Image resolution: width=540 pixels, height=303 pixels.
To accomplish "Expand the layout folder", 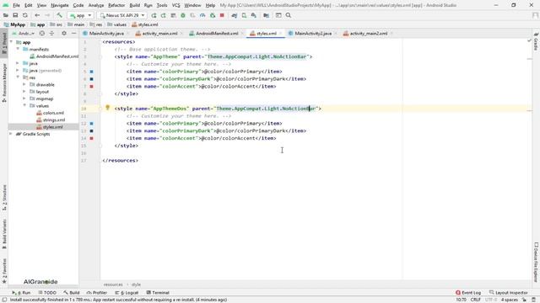I will pos(24,92).
